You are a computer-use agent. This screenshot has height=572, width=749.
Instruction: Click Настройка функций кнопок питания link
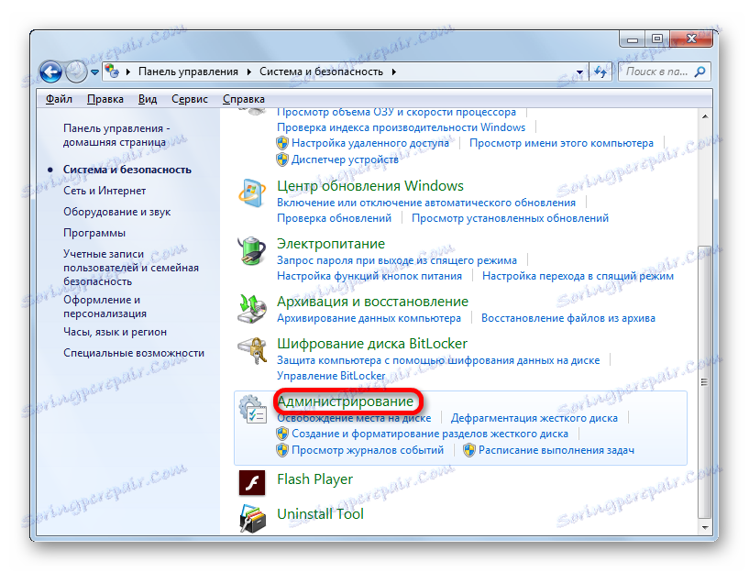click(x=369, y=276)
